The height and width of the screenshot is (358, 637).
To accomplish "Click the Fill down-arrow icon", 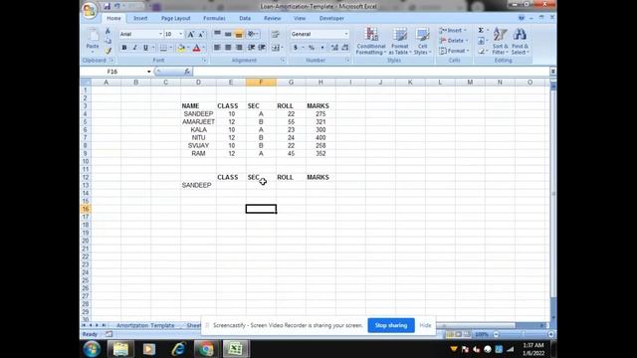I will (482, 41).
